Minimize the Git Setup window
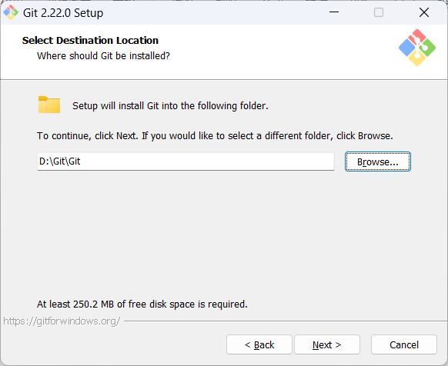448x366 pixels. pos(334,12)
